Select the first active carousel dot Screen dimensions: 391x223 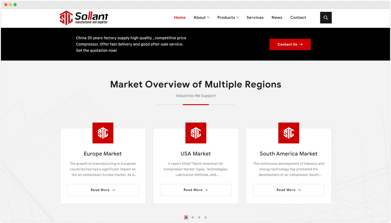[186, 217]
